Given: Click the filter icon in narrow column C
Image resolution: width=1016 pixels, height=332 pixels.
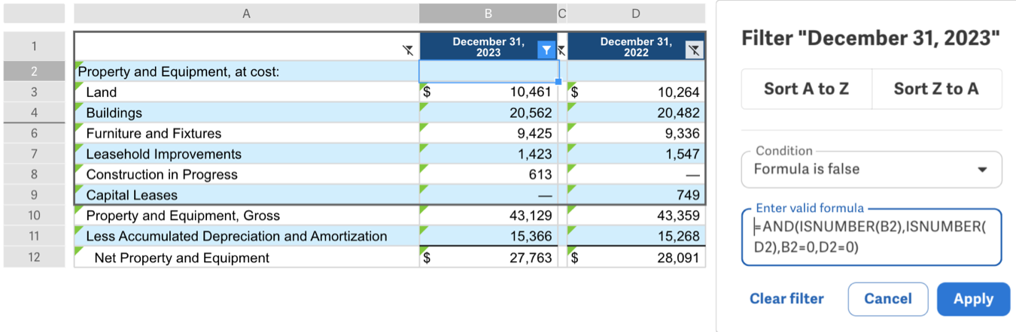Looking at the screenshot, I should (x=561, y=50).
